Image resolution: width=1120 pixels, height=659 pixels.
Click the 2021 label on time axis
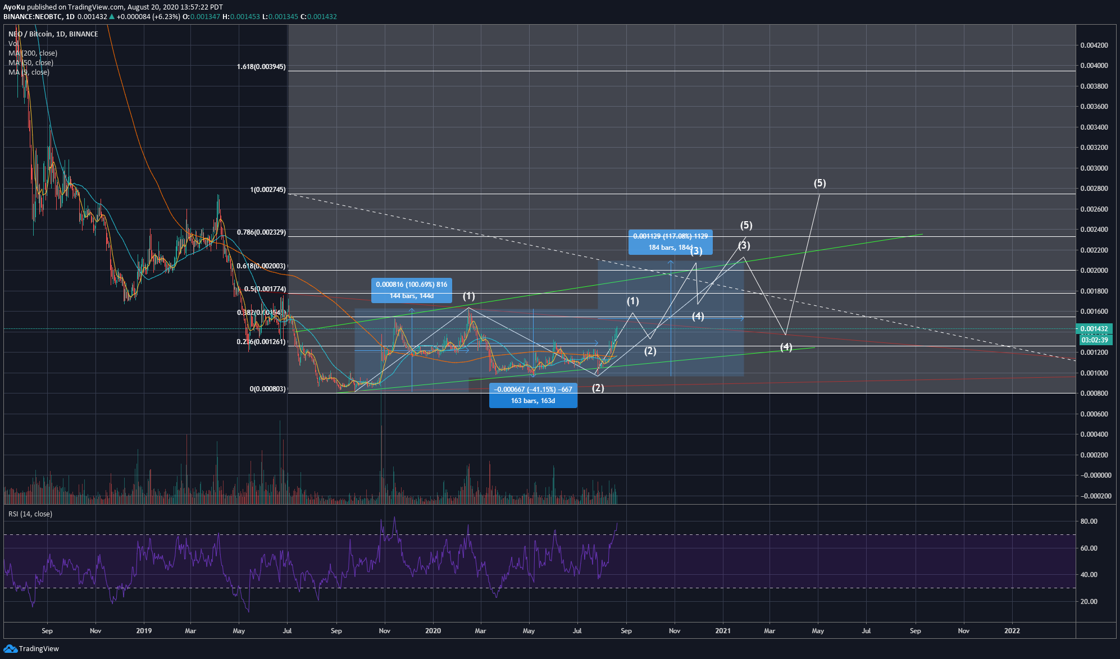coord(723,631)
